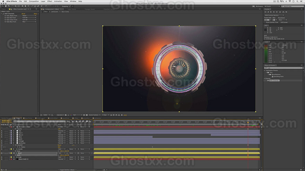The width and height of the screenshot is (305, 171).
Task: Toggle visibility of flare 2 layer
Action: 2,135
